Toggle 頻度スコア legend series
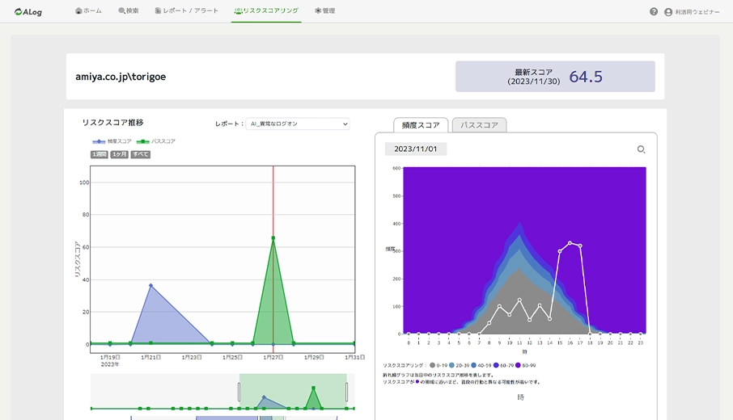The image size is (733, 420). [112, 141]
